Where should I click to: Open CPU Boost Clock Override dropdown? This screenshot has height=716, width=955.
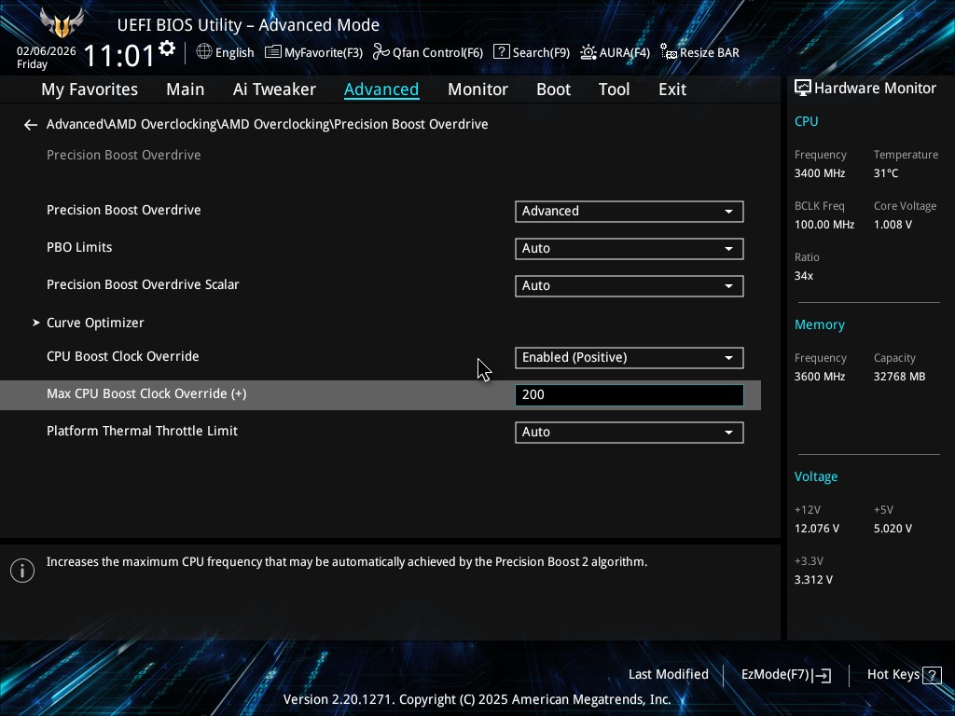point(630,357)
